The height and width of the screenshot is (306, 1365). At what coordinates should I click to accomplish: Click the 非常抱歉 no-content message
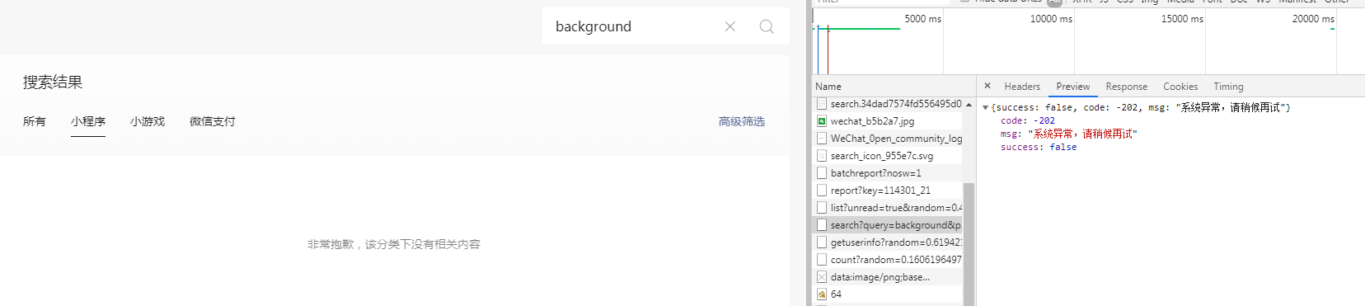394,244
